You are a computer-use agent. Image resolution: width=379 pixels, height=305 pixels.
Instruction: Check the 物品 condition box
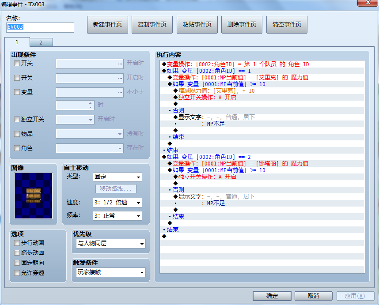click(x=17, y=134)
